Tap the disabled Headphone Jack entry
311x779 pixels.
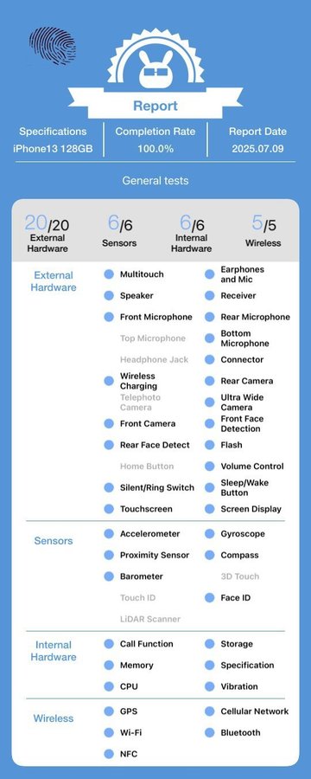[x=155, y=360]
